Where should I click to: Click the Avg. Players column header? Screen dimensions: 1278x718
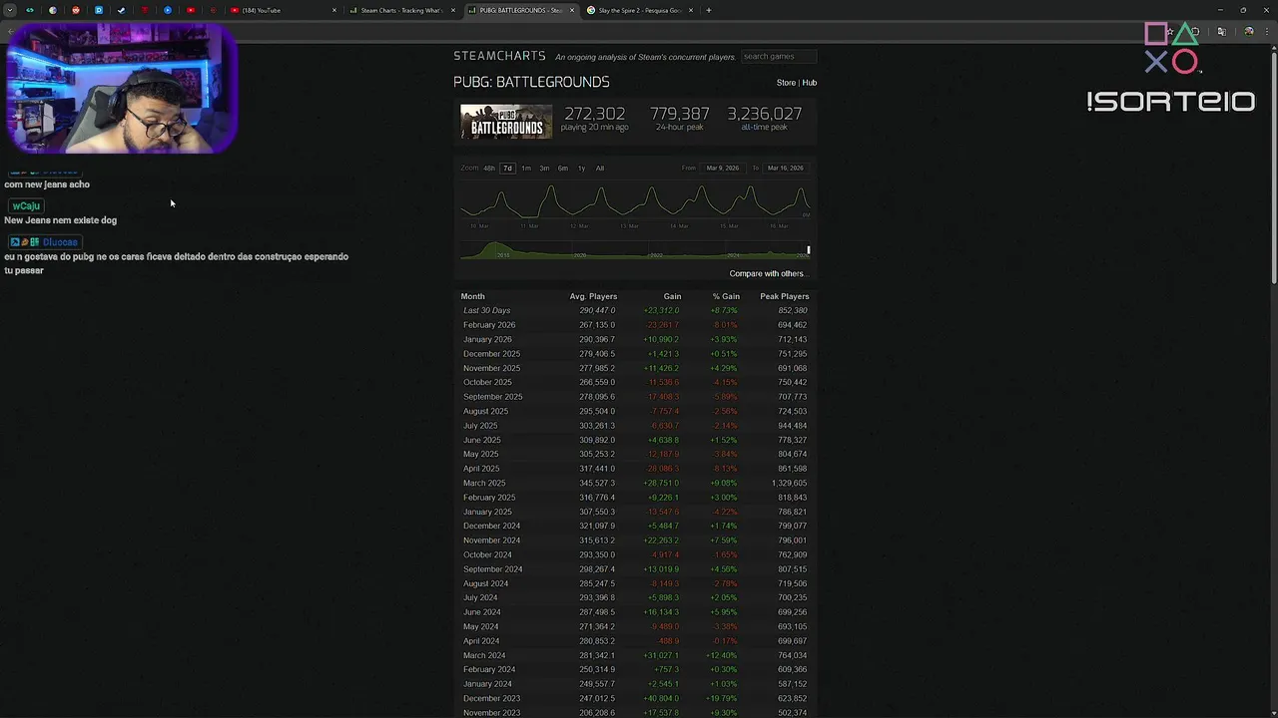593,296
